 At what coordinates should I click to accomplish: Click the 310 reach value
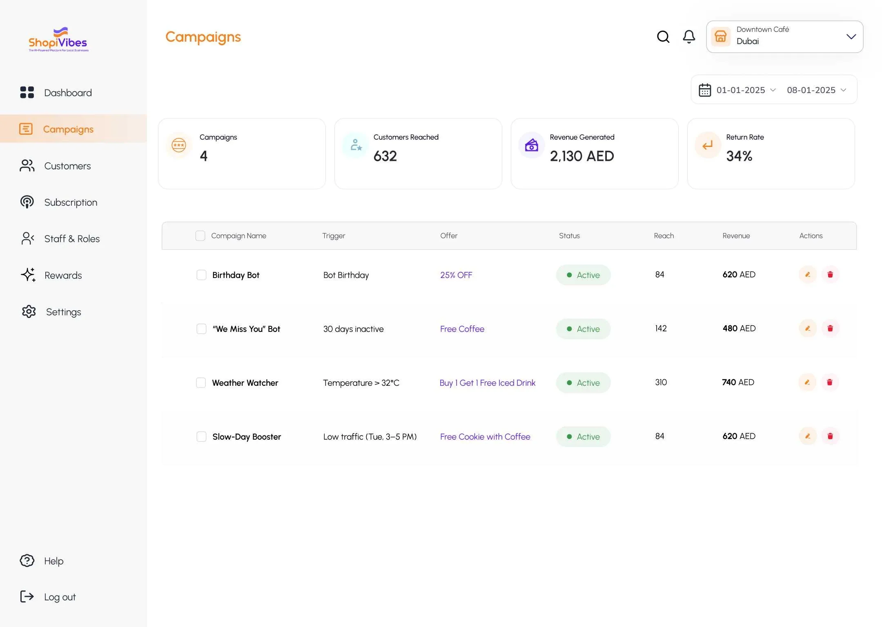click(661, 382)
